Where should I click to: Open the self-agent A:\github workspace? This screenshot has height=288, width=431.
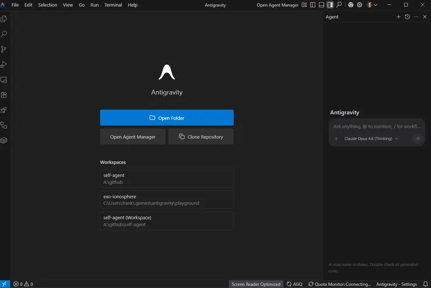pyautogui.click(x=167, y=178)
